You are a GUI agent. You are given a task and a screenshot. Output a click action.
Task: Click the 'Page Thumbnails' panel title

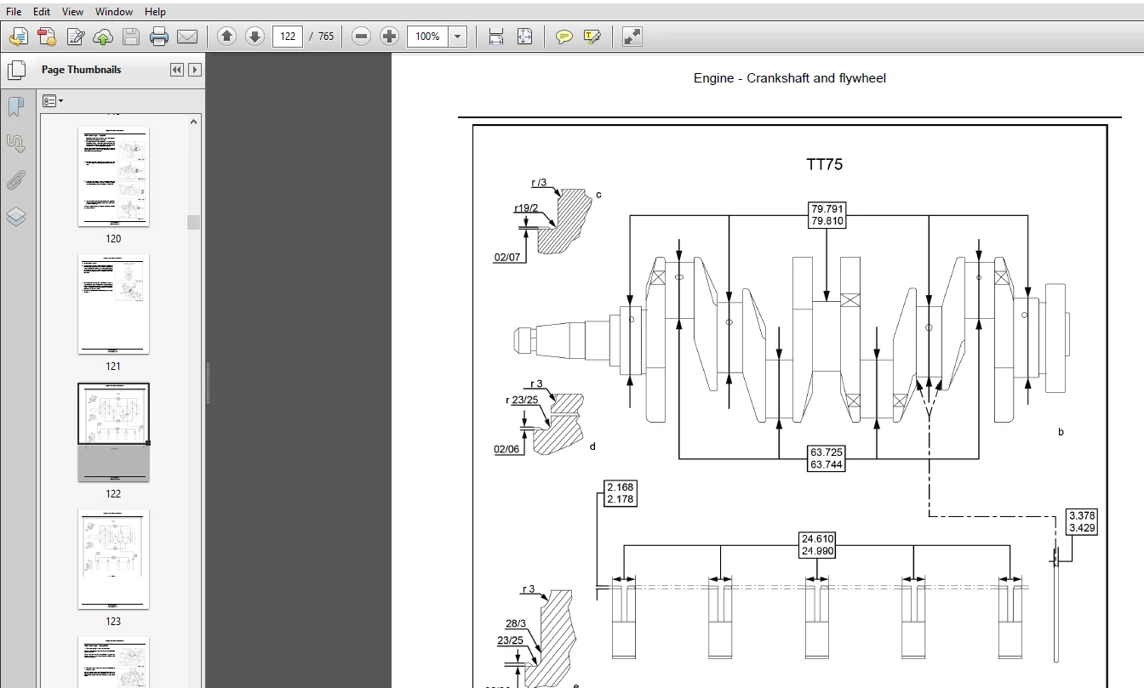[81, 70]
